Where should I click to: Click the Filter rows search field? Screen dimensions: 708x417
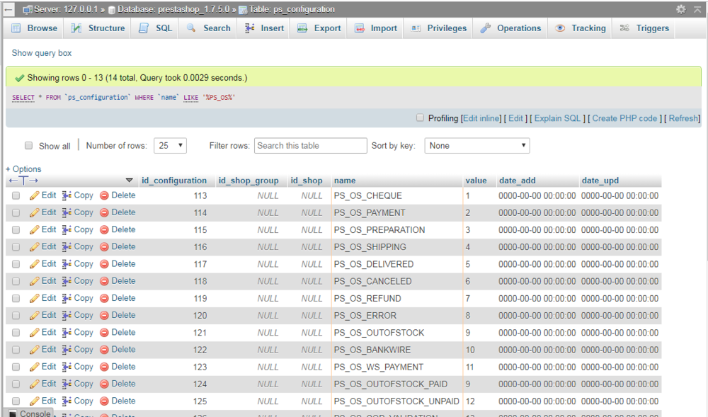pyautogui.click(x=310, y=146)
